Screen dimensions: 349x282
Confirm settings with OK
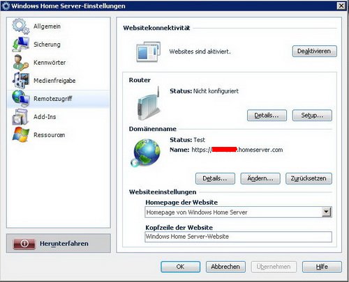(180, 267)
